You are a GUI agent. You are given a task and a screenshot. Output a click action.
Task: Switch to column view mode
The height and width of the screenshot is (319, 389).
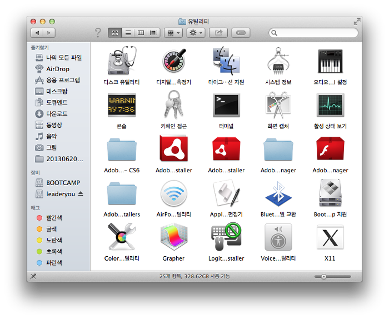pos(141,33)
